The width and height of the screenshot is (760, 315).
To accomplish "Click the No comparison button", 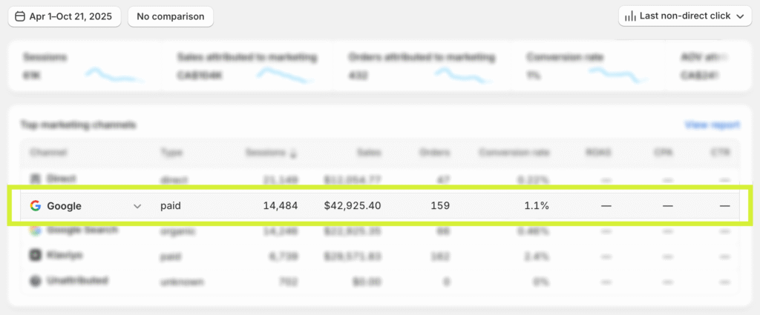I will pos(170,16).
